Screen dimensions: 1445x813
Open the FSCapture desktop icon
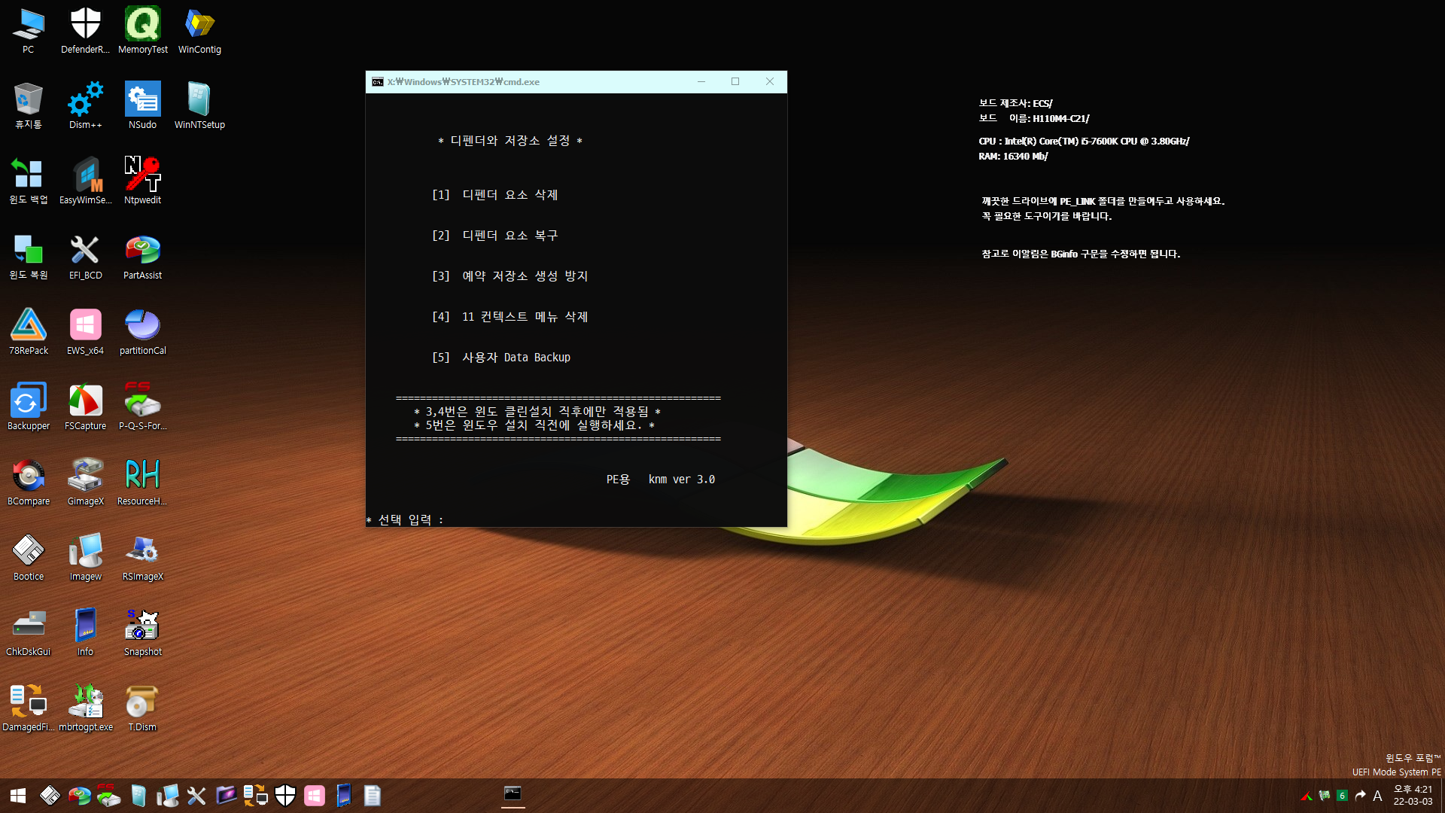(x=85, y=406)
